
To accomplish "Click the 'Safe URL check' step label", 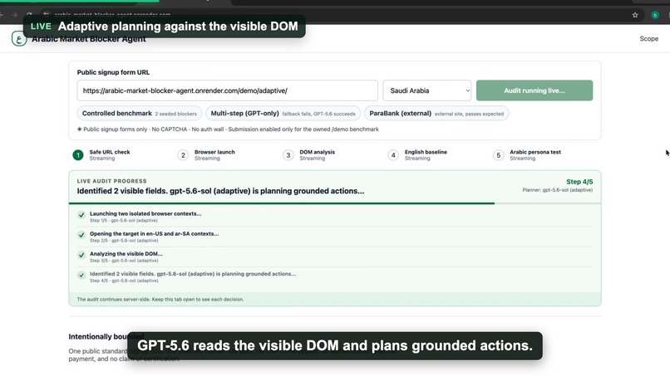I will [110, 152].
